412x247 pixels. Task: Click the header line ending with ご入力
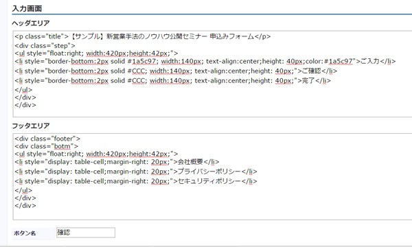point(205,61)
